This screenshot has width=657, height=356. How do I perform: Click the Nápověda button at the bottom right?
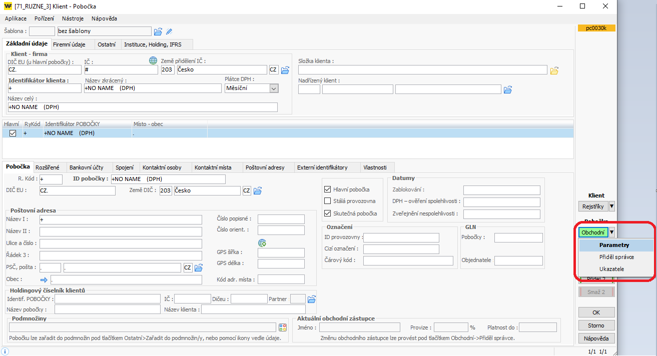click(596, 338)
